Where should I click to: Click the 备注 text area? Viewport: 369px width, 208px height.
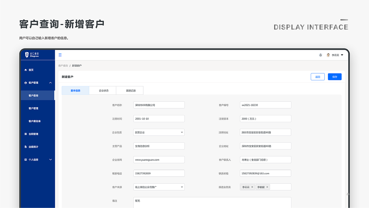[212, 203]
